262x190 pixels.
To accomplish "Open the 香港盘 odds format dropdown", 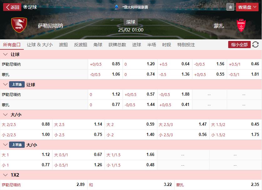I will (x=247, y=7).
